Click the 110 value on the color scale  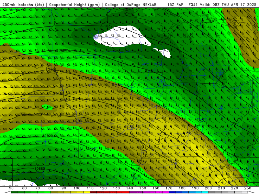pyautogui.click(x=90, y=188)
